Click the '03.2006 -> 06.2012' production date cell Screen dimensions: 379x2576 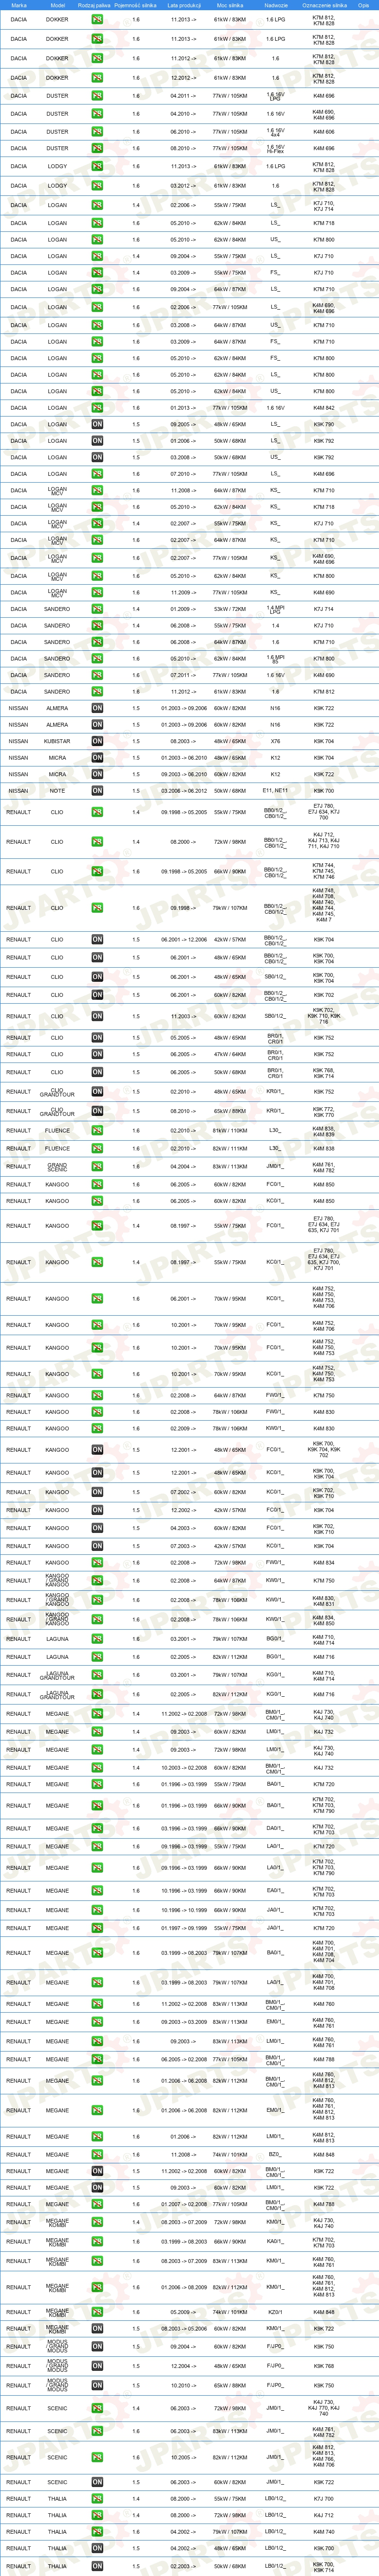tap(184, 791)
